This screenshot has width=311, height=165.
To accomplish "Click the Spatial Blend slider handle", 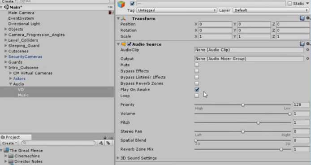I will click(x=196, y=140).
